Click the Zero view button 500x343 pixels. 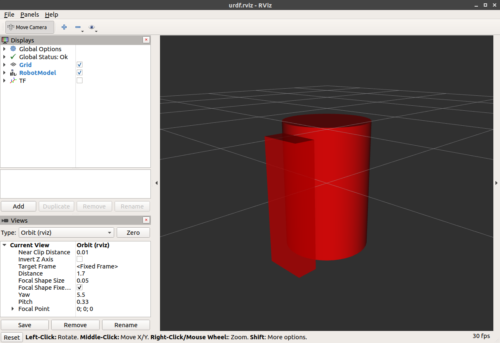click(x=133, y=233)
